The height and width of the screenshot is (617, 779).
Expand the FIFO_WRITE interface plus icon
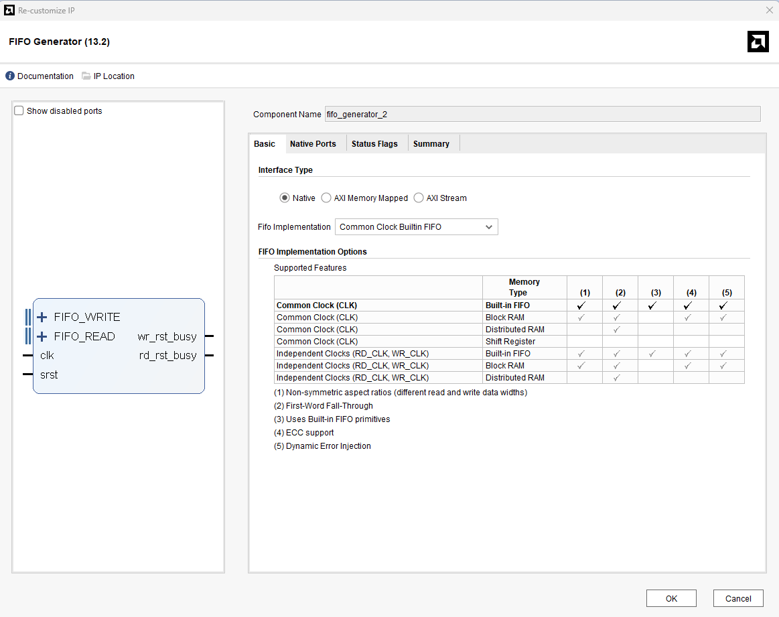[42, 317]
